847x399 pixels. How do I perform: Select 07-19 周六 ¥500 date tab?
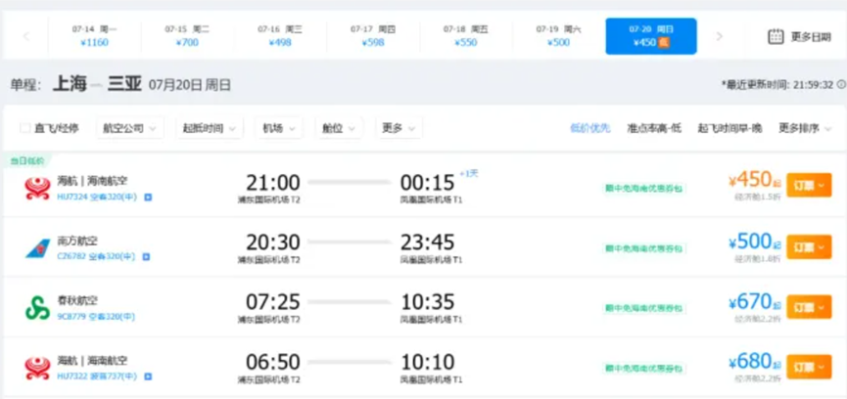(558, 36)
